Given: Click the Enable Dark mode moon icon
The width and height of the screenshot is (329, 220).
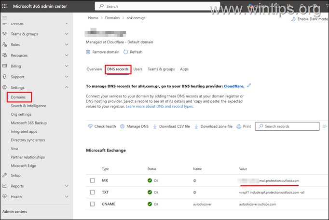Looking at the screenshot, I should click(x=293, y=19).
